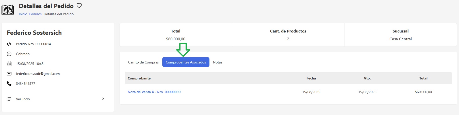Switch to the Notas tab
This screenshot has height=115, width=459.
click(218, 62)
